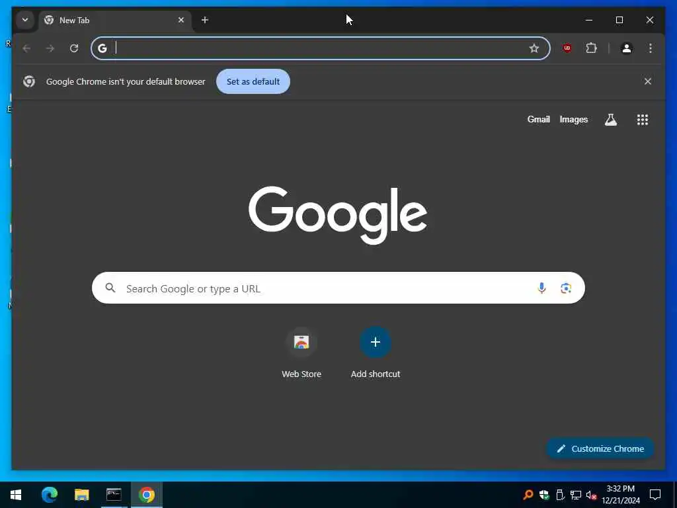The height and width of the screenshot is (508, 677).
Task: Open the clock showing 3:32 PM
Action: tap(620, 495)
